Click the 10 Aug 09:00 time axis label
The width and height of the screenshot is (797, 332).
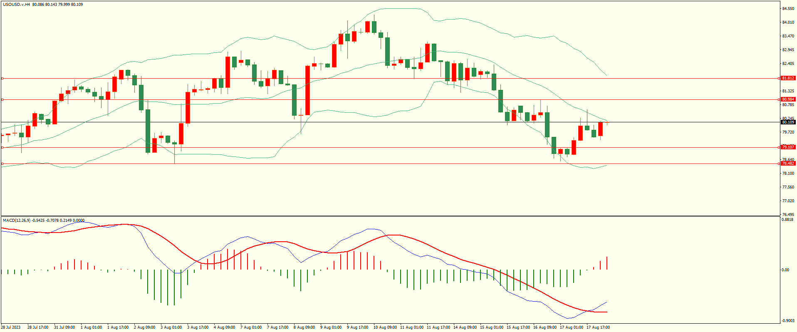click(x=385, y=327)
